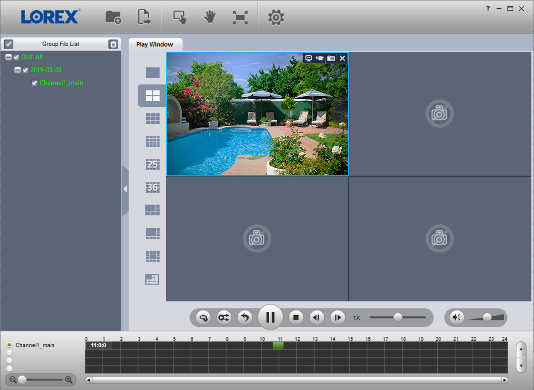Adjust the volume slider
534x390 pixels.
(487, 317)
